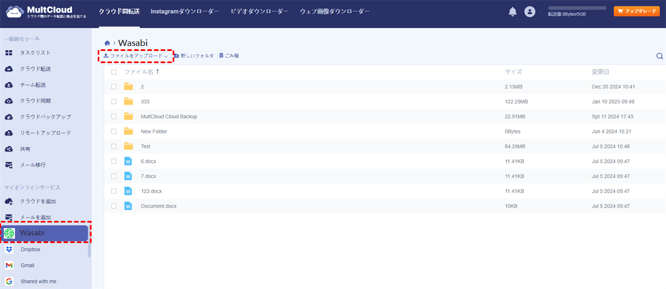Click the transfer quota progress bar

pyautogui.click(x=577, y=8)
